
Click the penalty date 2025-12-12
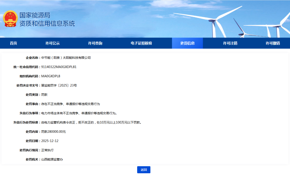pos(50,141)
